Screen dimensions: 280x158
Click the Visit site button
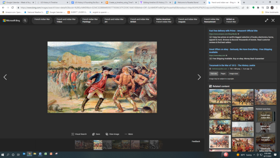(x=213, y=74)
